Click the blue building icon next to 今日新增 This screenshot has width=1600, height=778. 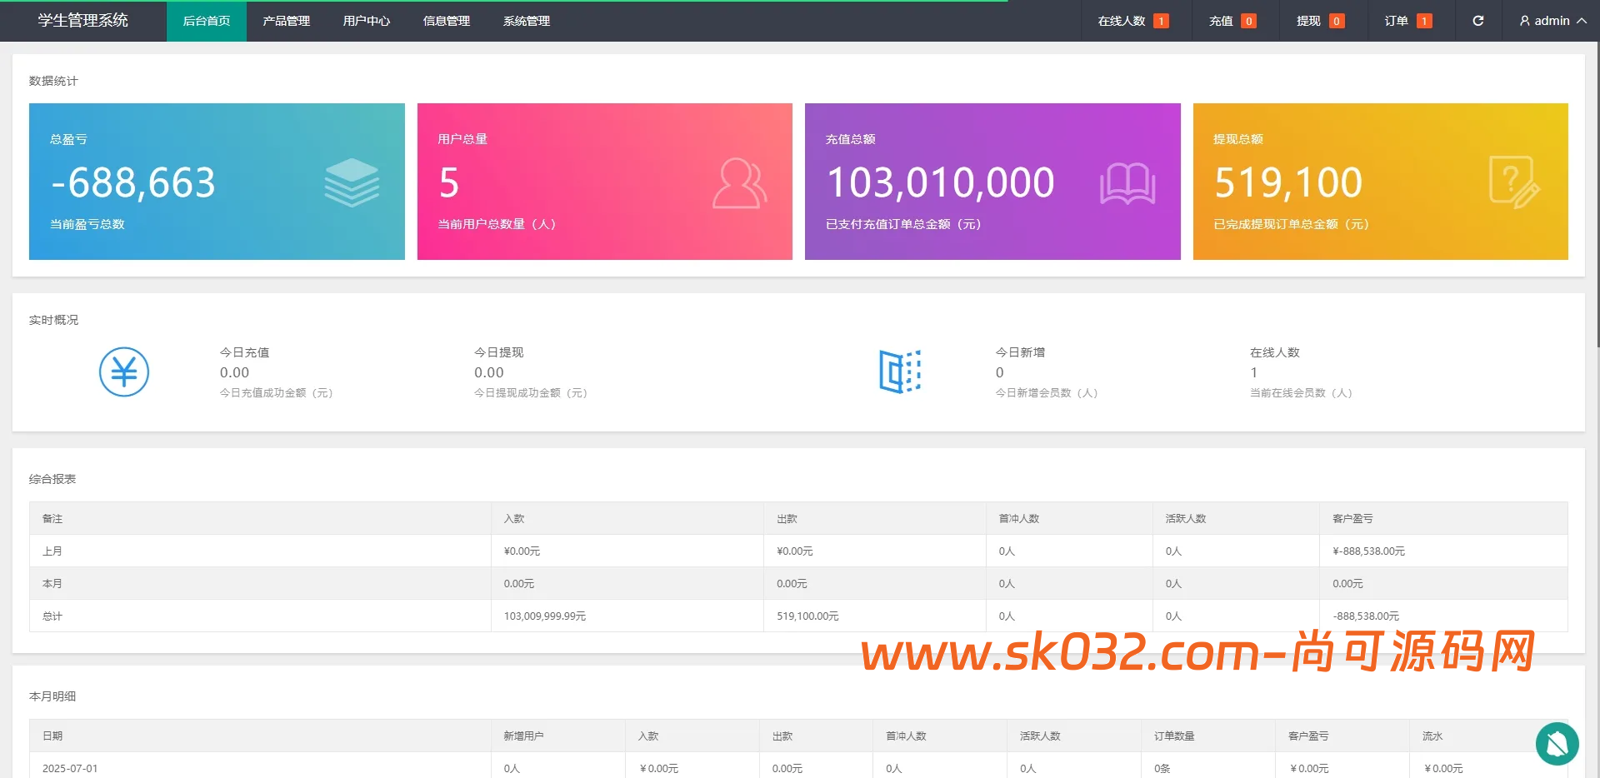click(899, 372)
